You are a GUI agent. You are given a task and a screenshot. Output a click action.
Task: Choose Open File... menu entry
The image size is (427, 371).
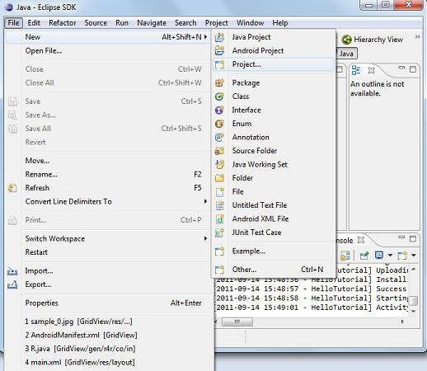point(108,51)
